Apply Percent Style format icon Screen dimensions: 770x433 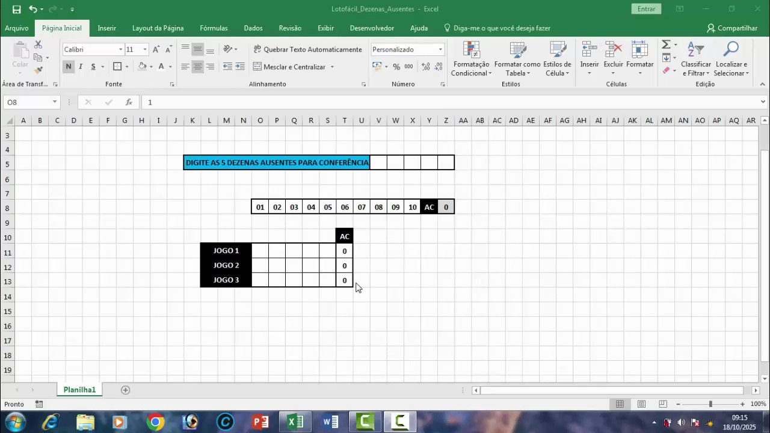(x=396, y=67)
